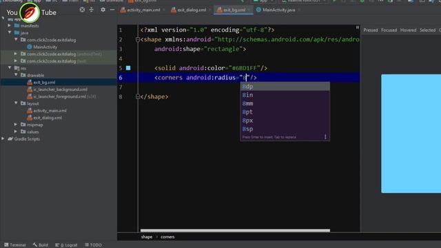This screenshot has height=248, width=441.
Task: Expand the values folder
Action: pos(16,132)
